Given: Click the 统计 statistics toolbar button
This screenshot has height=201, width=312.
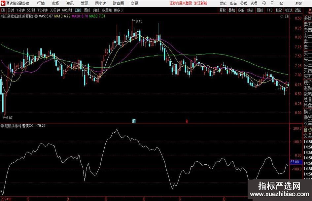Looking at the screenshot, I should point(250,10).
